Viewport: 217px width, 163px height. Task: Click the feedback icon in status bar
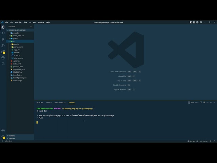point(211,141)
